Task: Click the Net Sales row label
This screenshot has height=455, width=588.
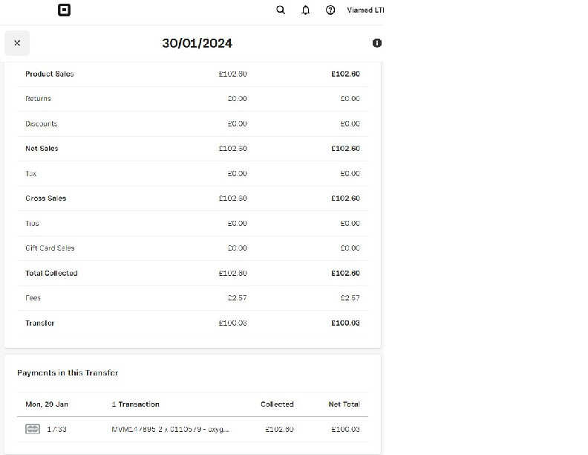Action: [42, 149]
